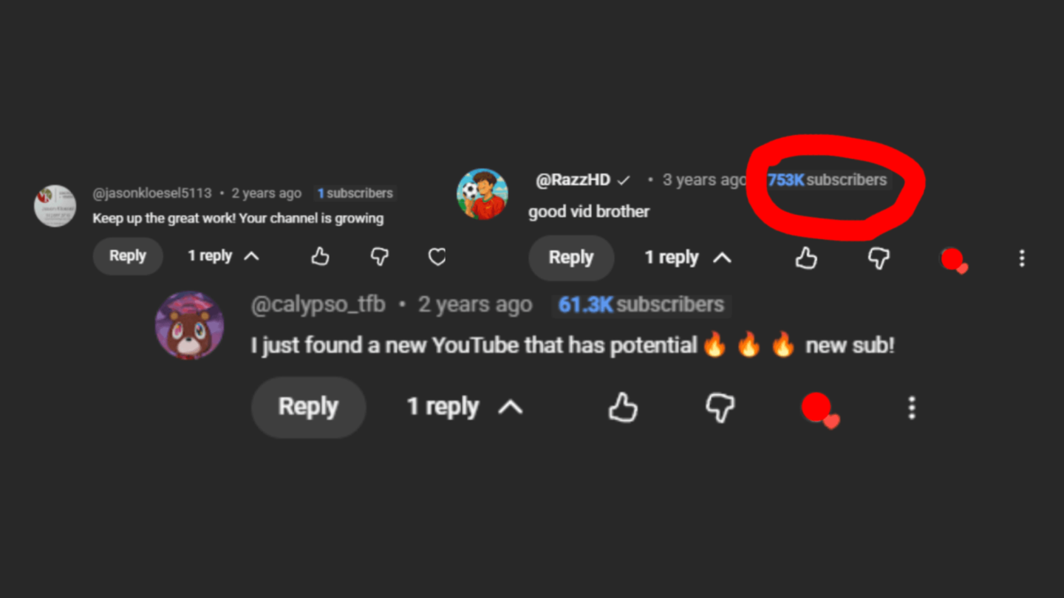
Task: Thumbs up the calypso_tfb comment
Action: point(623,407)
